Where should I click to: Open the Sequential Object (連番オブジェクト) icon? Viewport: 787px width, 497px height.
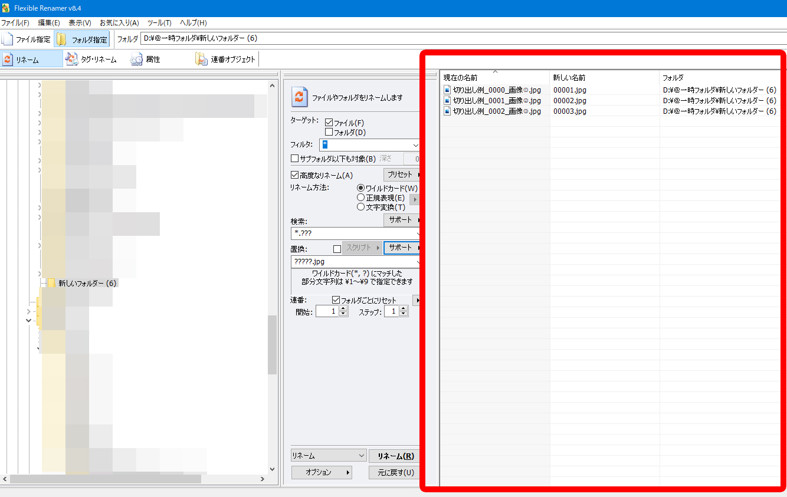(201, 59)
